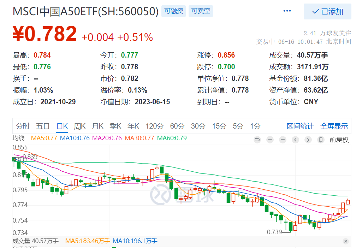Click the 今开 value 0.777

click(x=130, y=55)
